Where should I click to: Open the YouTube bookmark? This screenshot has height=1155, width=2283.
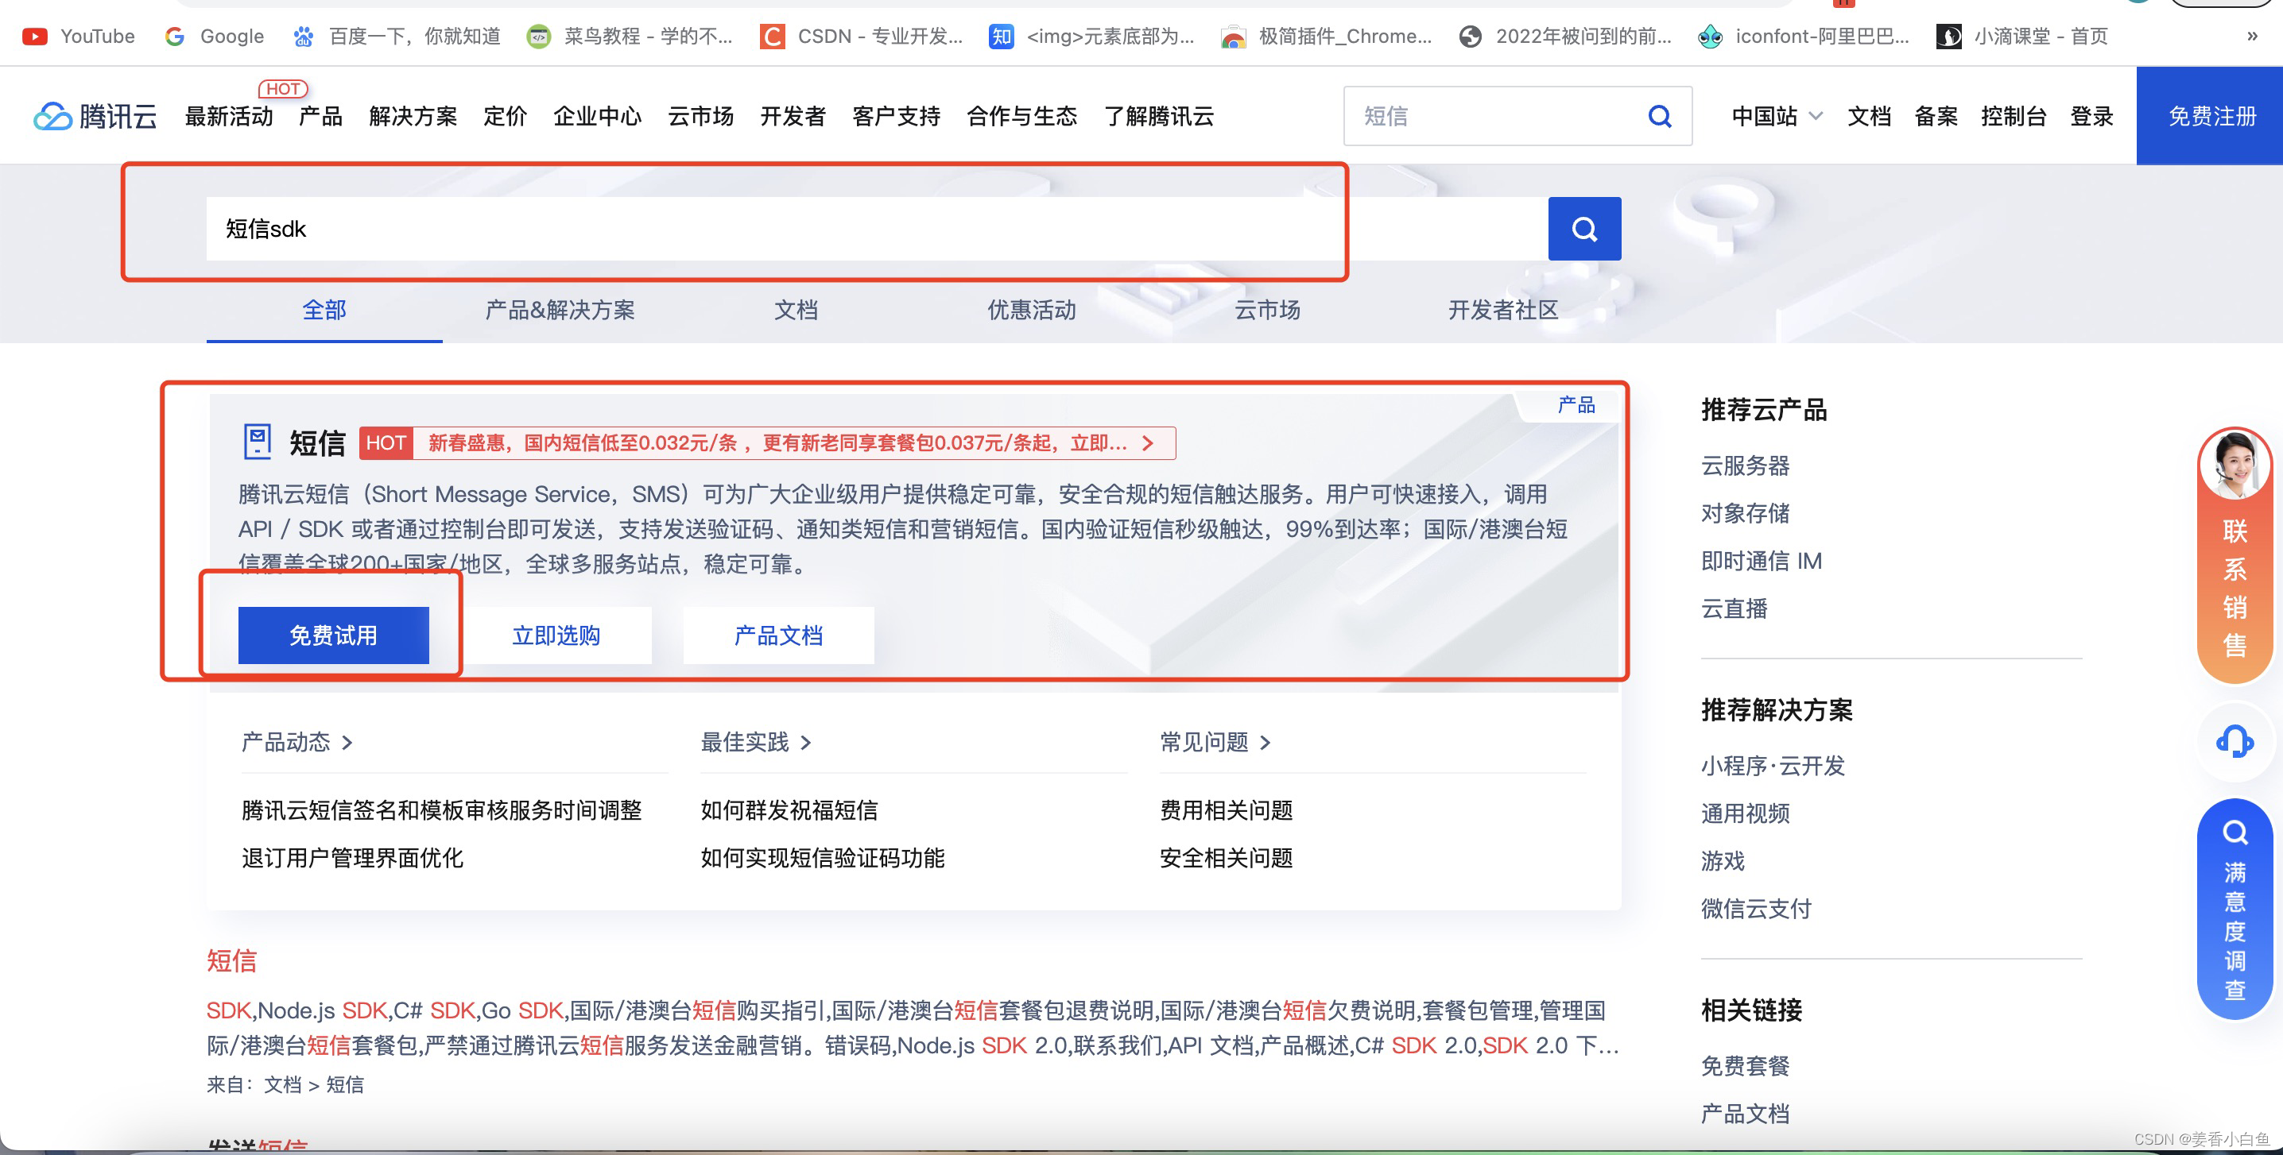(x=78, y=37)
